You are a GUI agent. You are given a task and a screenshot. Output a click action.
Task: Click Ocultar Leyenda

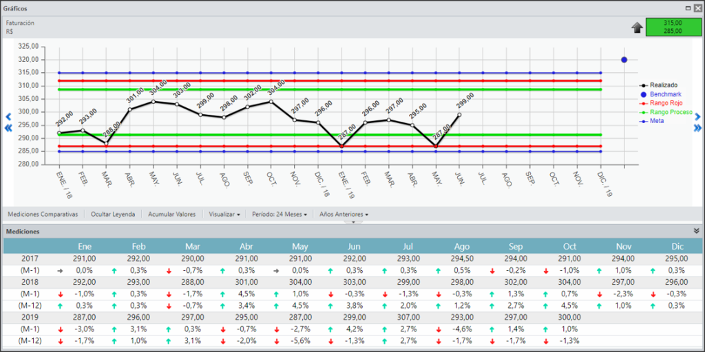click(113, 214)
